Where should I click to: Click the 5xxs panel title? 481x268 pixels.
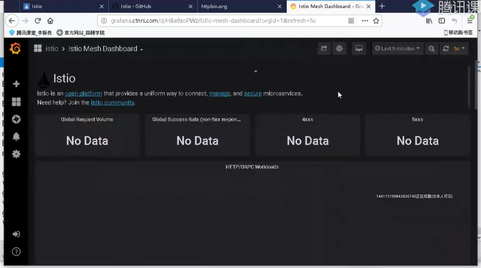(x=418, y=120)
